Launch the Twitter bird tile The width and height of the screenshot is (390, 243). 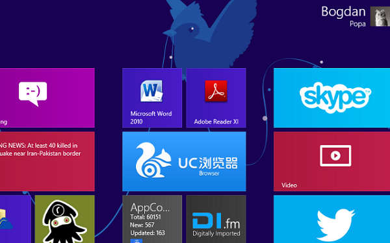331,219
